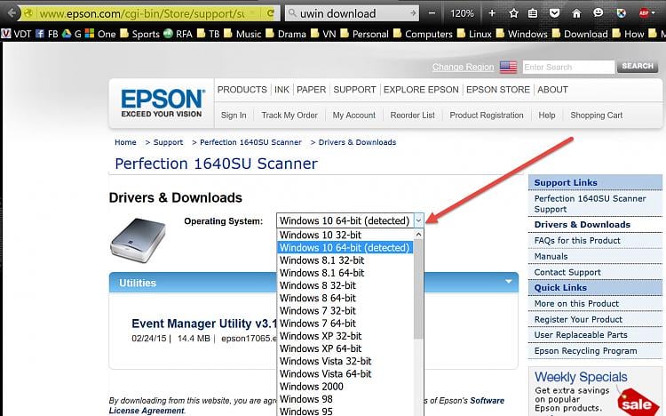Submit search with the arrow in search box
The width and height of the screenshot is (666, 416).
[413, 13]
